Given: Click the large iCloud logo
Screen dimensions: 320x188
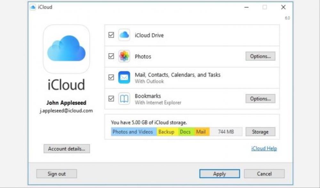Looking at the screenshot, I should coord(66,49).
